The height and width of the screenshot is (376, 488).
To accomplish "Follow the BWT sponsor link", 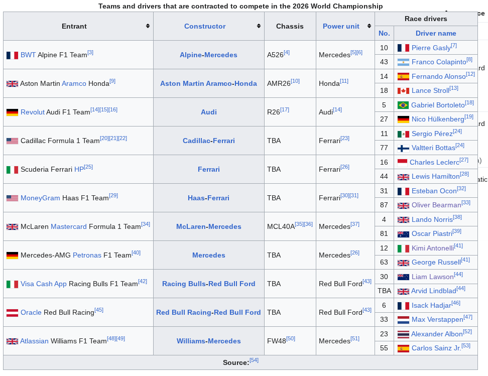I will point(28,55).
